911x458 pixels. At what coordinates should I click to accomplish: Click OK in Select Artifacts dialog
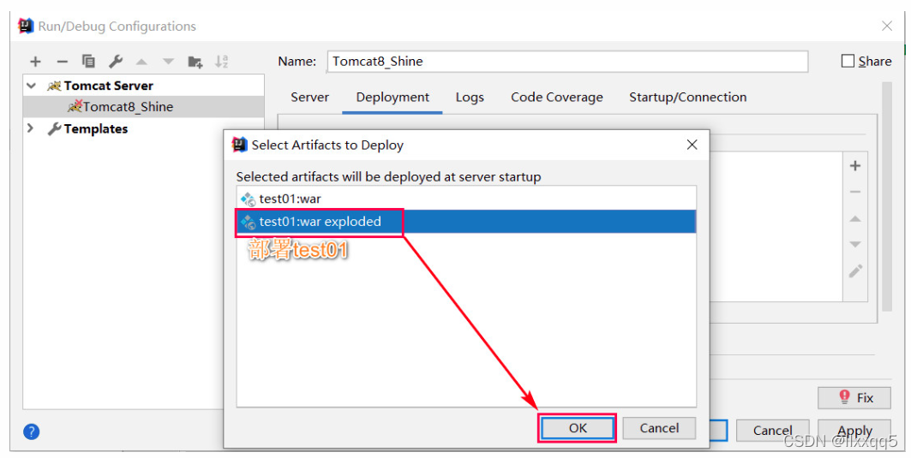(x=578, y=428)
